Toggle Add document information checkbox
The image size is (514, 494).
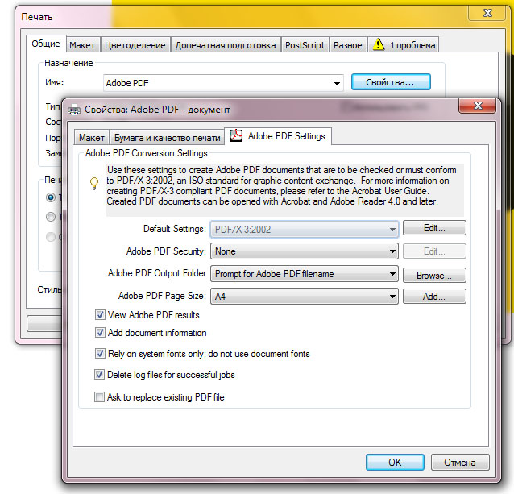tap(100, 333)
